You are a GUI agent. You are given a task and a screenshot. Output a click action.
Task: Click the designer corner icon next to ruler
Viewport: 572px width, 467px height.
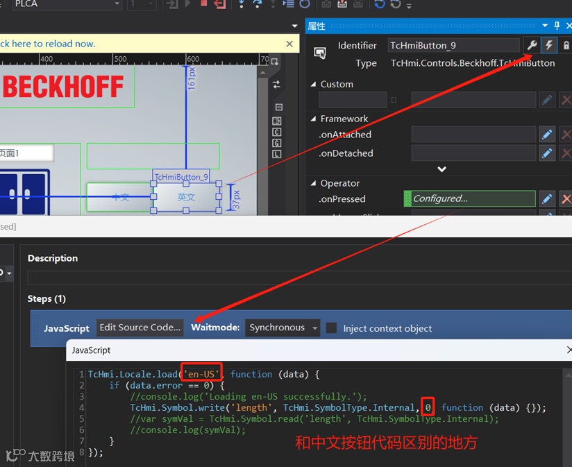(275, 61)
